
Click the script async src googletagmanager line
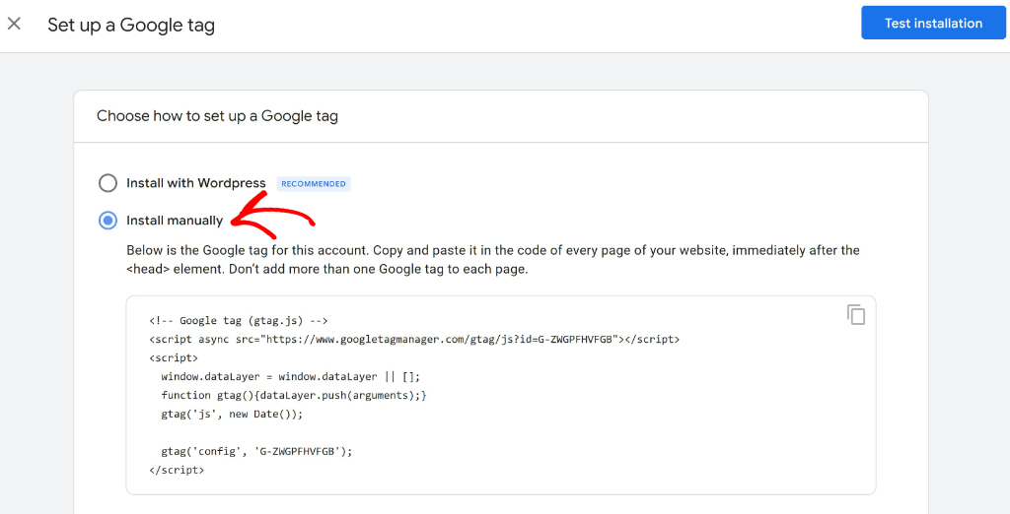pos(414,339)
